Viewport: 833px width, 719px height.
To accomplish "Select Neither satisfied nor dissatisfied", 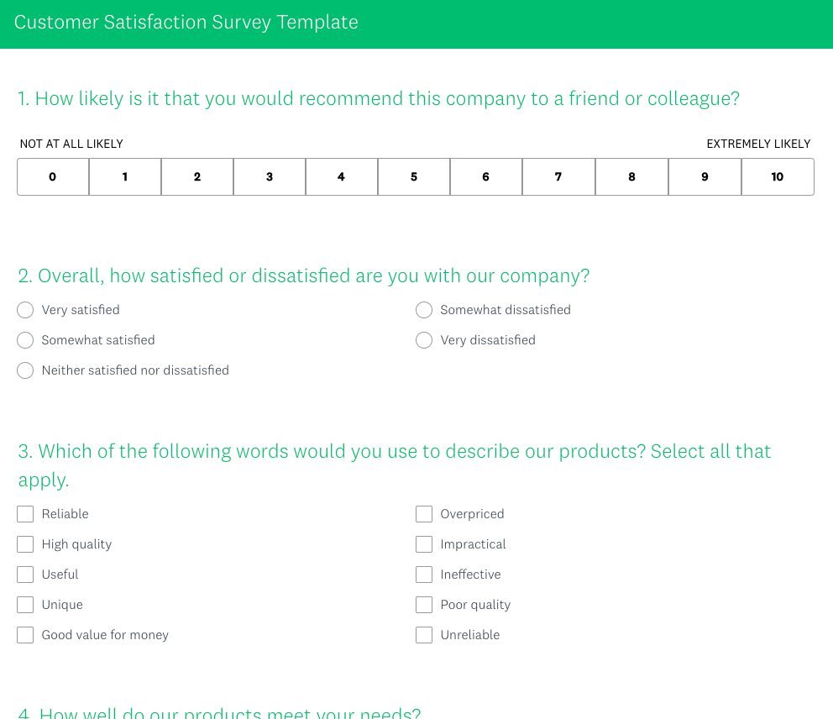I will click(x=25, y=370).
